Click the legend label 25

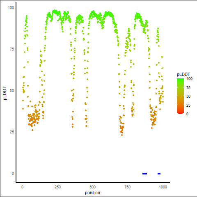[x=188, y=105]
